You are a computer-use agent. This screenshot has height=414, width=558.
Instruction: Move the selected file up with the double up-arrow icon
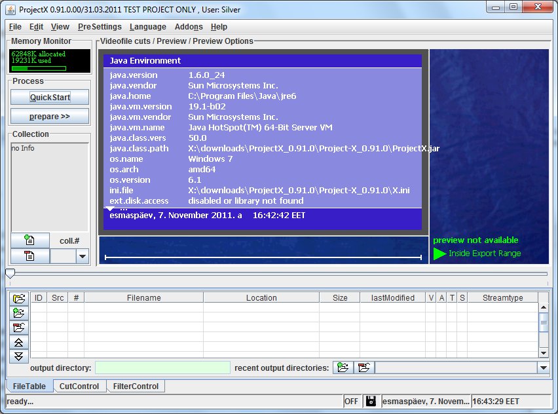point(19,342)
